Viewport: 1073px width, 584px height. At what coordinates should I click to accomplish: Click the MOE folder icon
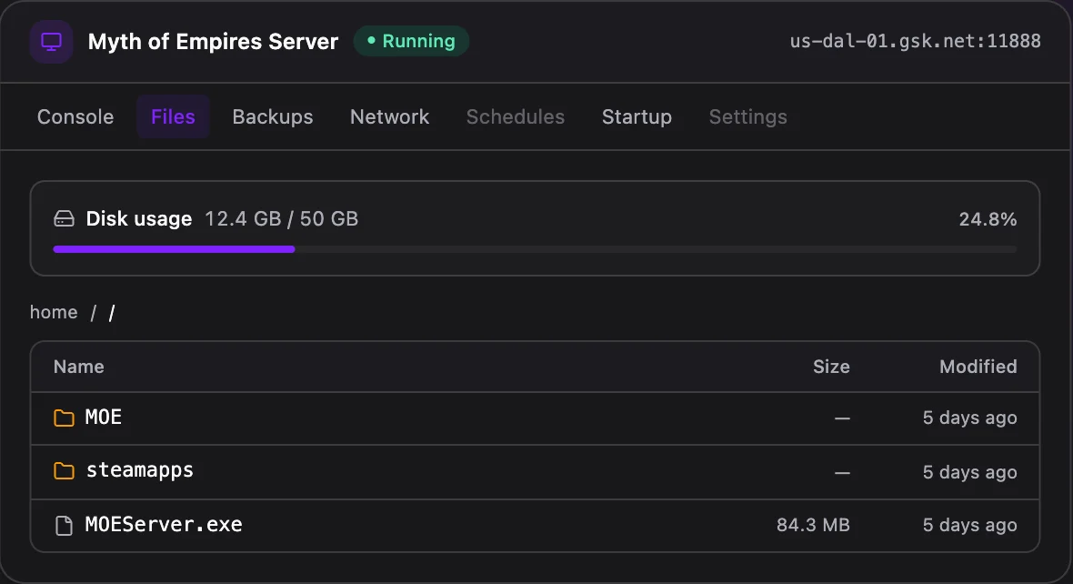click(64, 418)
